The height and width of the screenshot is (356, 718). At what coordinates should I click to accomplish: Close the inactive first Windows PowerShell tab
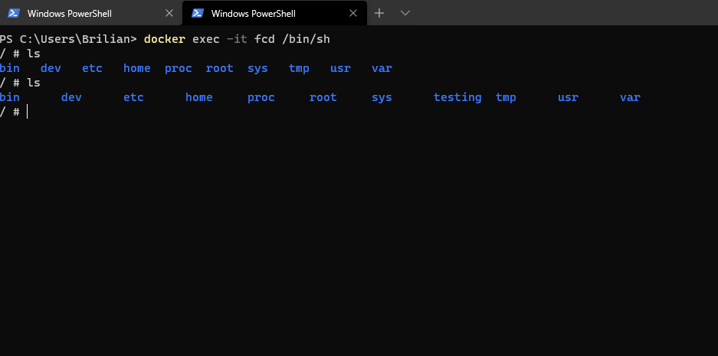(x=169, y=13)
